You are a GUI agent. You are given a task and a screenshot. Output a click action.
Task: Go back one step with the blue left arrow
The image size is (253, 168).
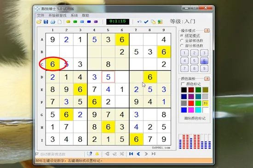click(x=138, y=154)
